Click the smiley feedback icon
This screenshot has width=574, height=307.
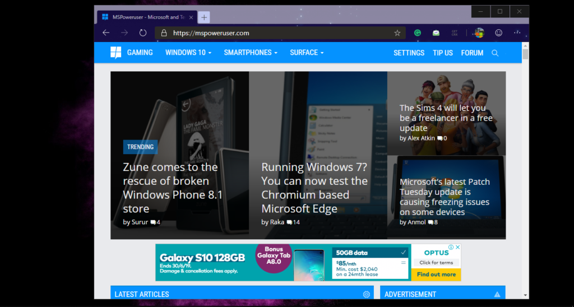coord(498,33)
